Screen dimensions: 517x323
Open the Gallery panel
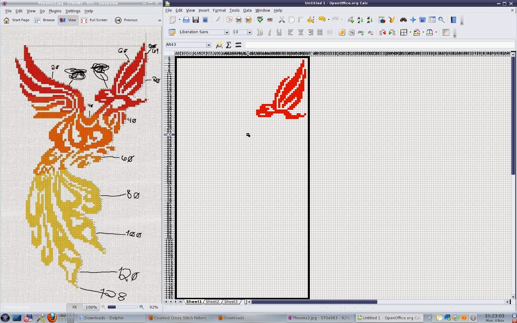click(x=422, y=20)
